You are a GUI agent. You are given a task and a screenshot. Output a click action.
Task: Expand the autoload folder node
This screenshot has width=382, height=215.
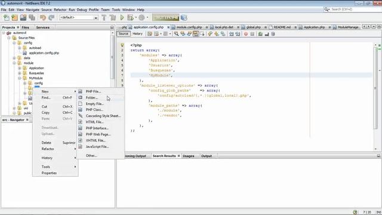20,48
